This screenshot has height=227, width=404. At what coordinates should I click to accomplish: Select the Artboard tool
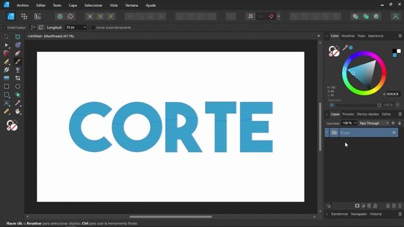pos(18,37)
